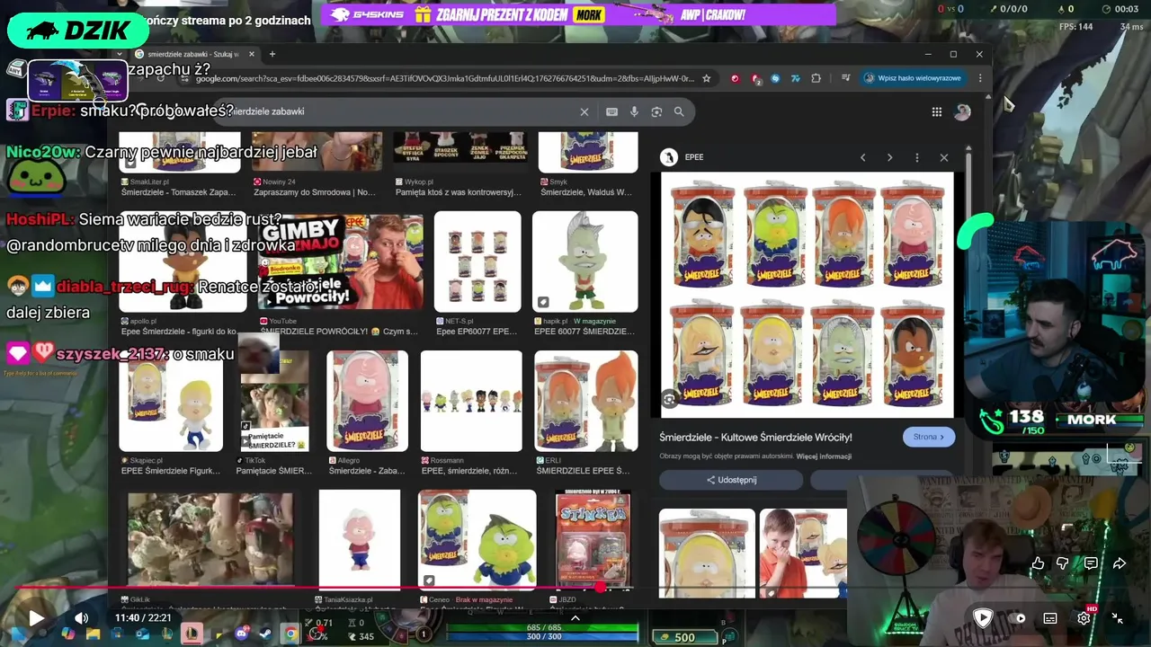Open the hapik.pl EPEE 60077 image result
Screen dimensions: 1151x647
tap(584, 262)
